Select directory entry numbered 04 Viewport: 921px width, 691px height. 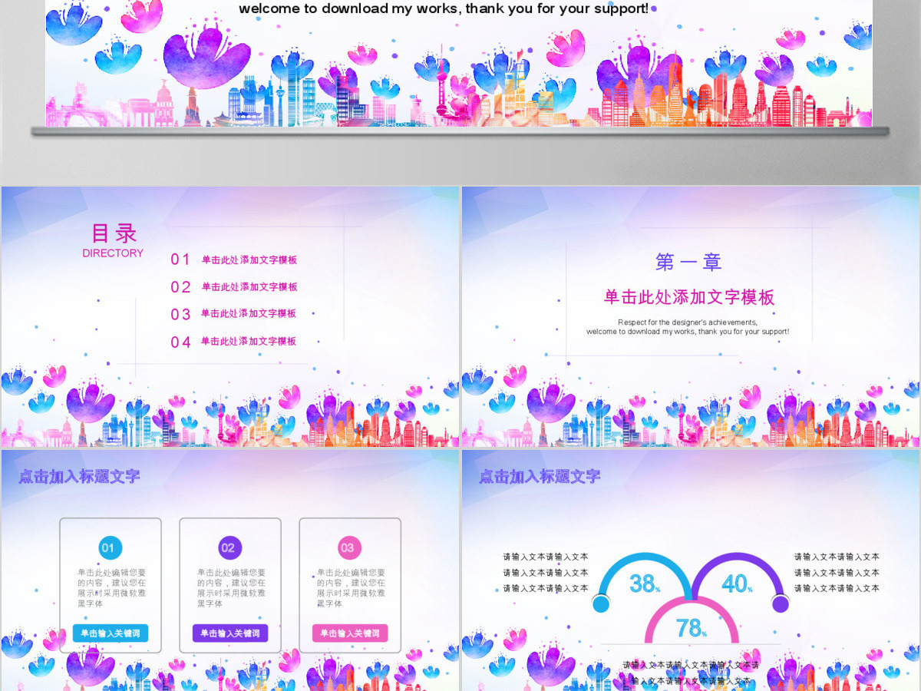(233, 341)
